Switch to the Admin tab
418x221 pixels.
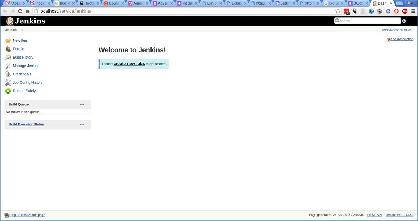coord(138,3)
